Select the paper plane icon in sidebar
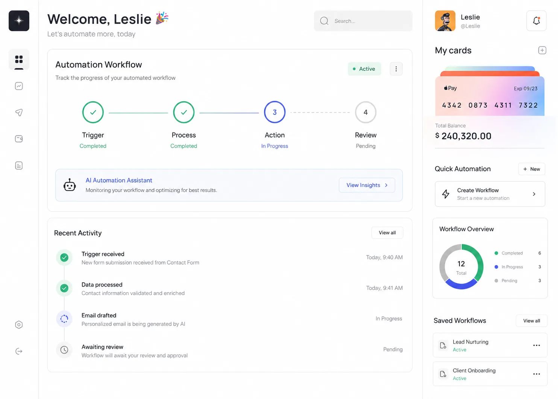558x399 pixels. tap(19, 113)
